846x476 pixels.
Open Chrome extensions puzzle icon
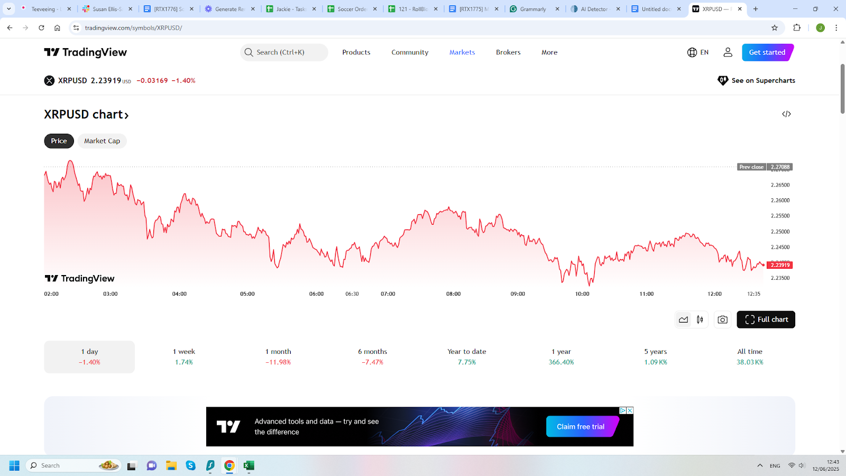tap(797, 28)
